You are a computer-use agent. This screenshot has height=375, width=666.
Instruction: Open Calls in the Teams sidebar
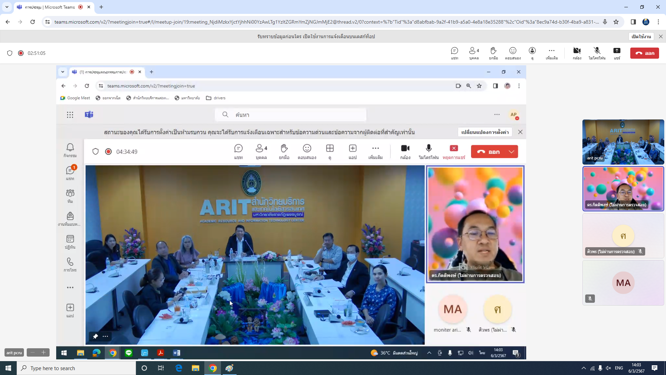[x=70, y=265]
